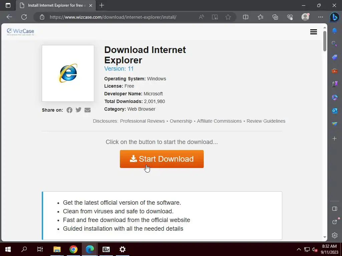
Task: Share on Twitter icon
Action: click(x=78, y=110)
